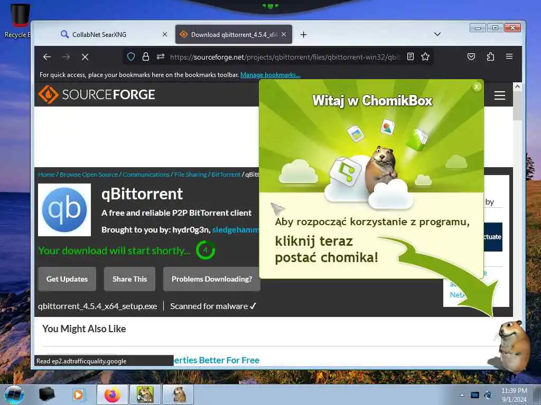Open the SourceForge hamburger menu
Screen dimensions: 541x405
click(500, 95)
